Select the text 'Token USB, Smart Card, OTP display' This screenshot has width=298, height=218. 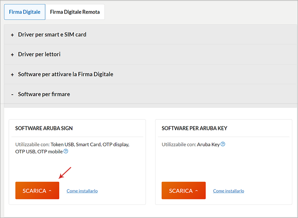(x=90, y=144)
